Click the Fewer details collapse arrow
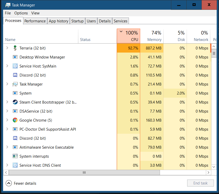The image size is (219, 194). point(9,183)
